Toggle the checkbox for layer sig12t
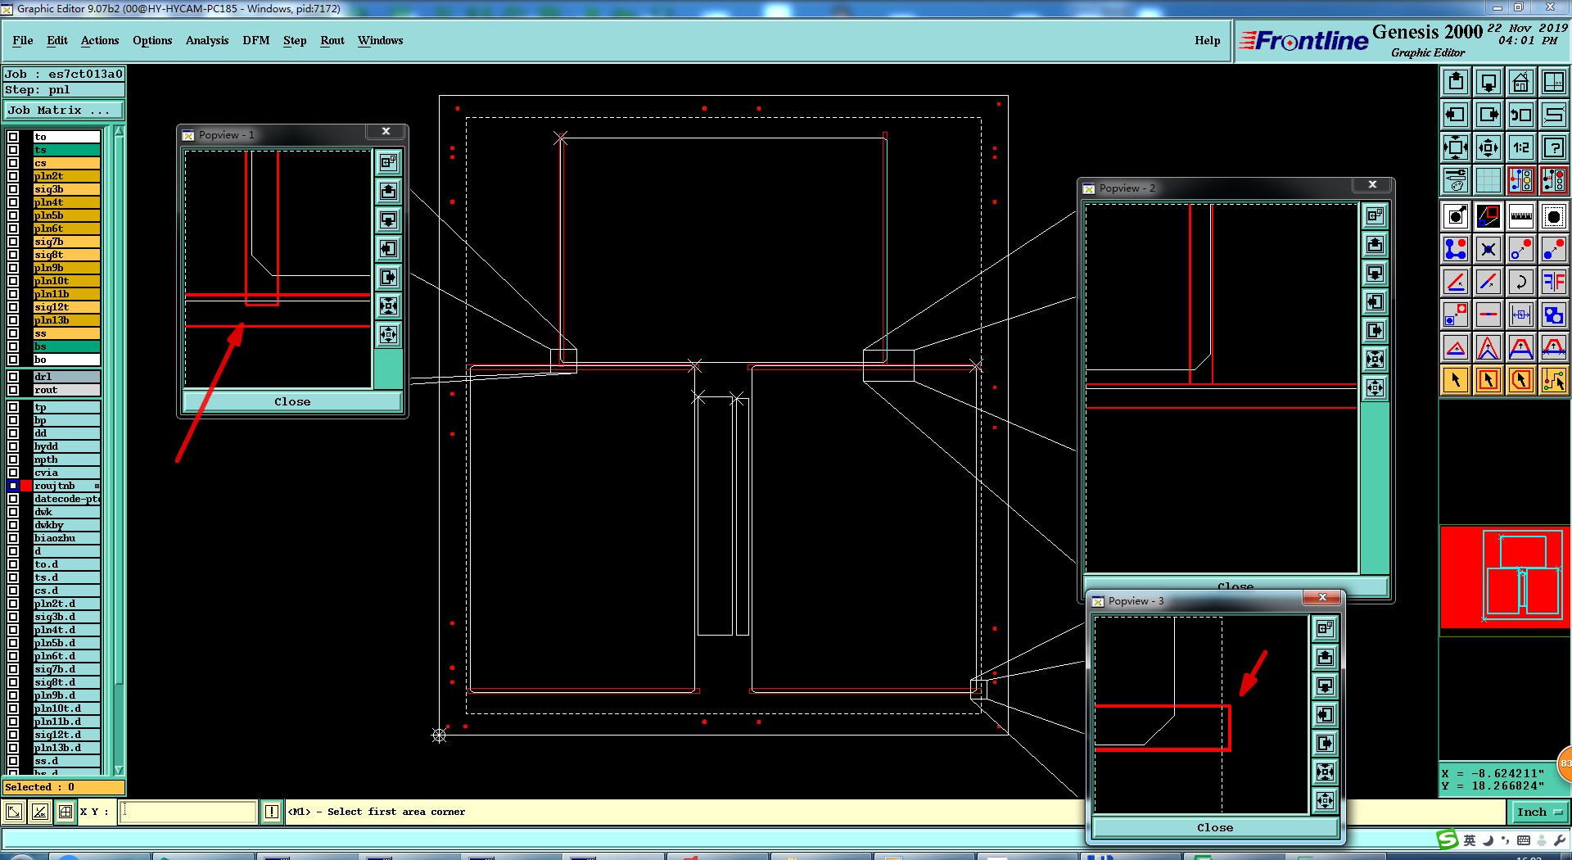The width and height of the screenshot is (1572, 860). point(13,307)
